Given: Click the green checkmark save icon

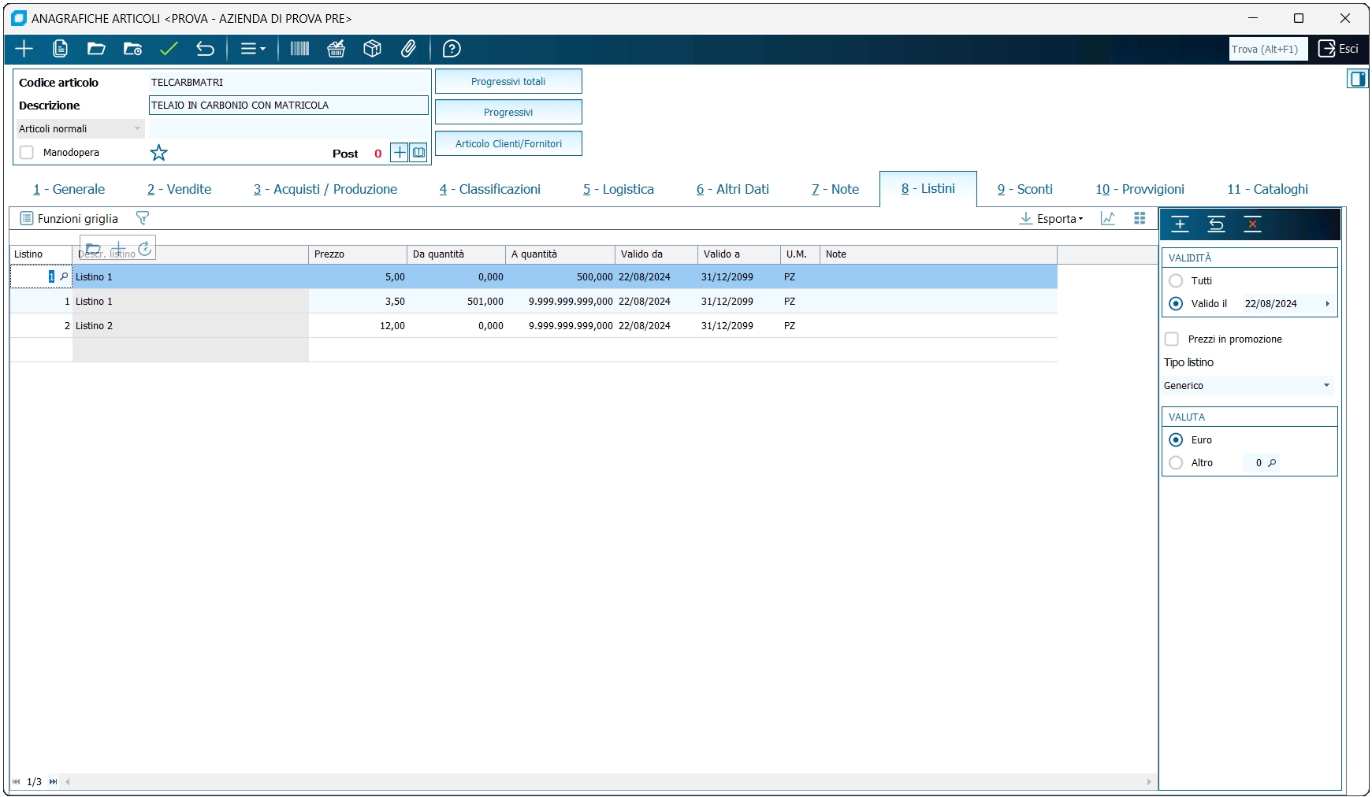Looking at the screenshot, I should pyautogui.click(x=169, y=49).
